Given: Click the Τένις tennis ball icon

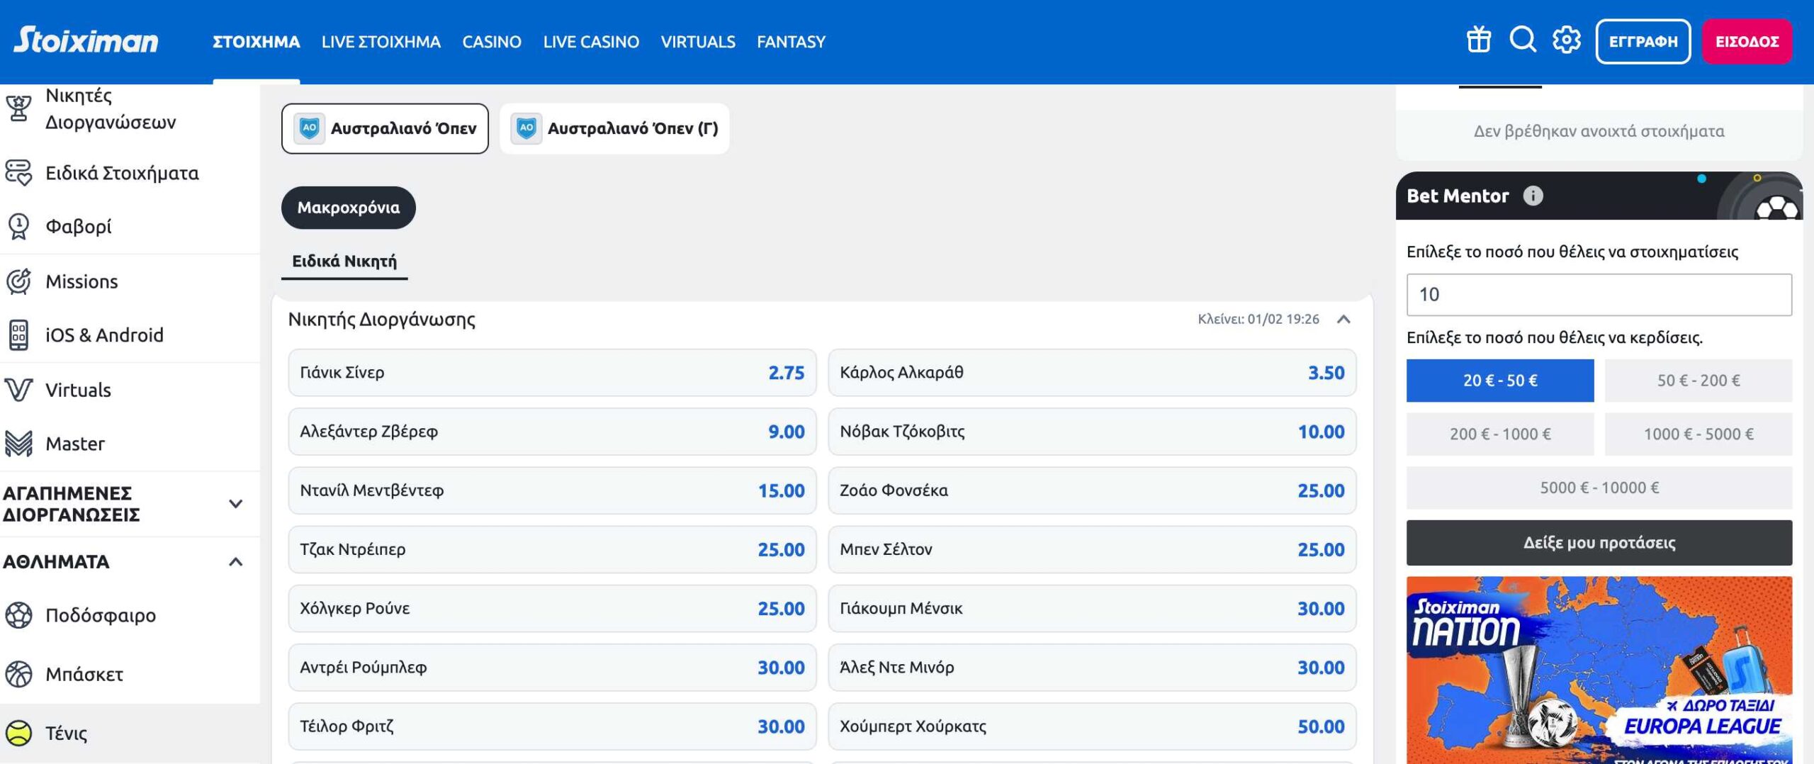Looking at the screenshot, I should point(18,733).
